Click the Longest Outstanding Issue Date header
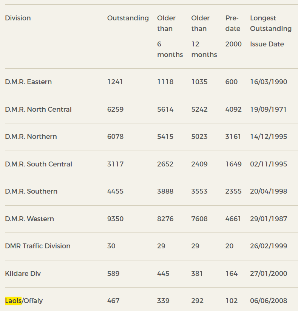Viewport: 298px width, 311px height. [x=270, y=31]
